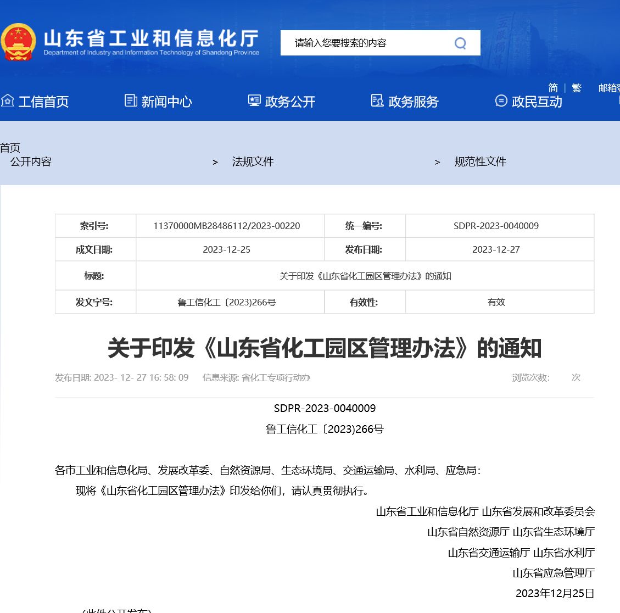
Task: Click the 邮箱 link in the header
Action: 609,87
